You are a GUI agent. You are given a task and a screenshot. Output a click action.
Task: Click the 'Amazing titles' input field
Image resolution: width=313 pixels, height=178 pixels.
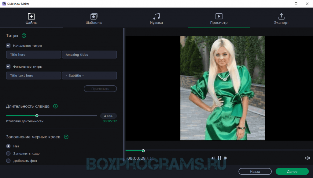pyautogui.click(x=89, y=55)
